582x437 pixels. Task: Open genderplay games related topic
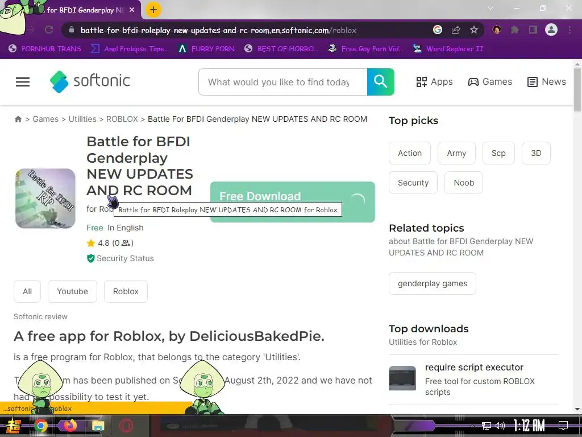tap(433, 283)
